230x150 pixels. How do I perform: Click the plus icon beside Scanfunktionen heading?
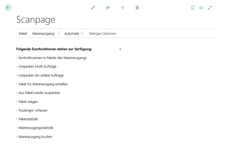tap(120, 49)
